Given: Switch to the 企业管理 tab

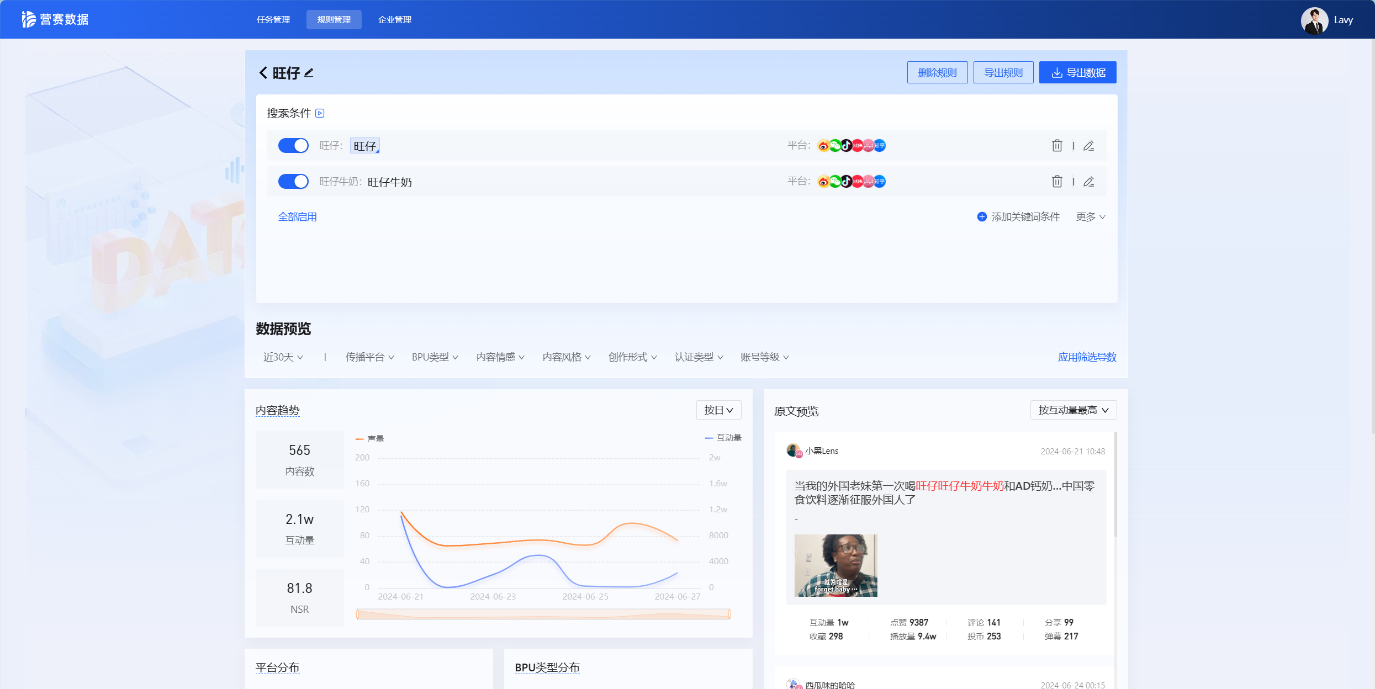Looking at the screenshot, I should coord(395,19).
